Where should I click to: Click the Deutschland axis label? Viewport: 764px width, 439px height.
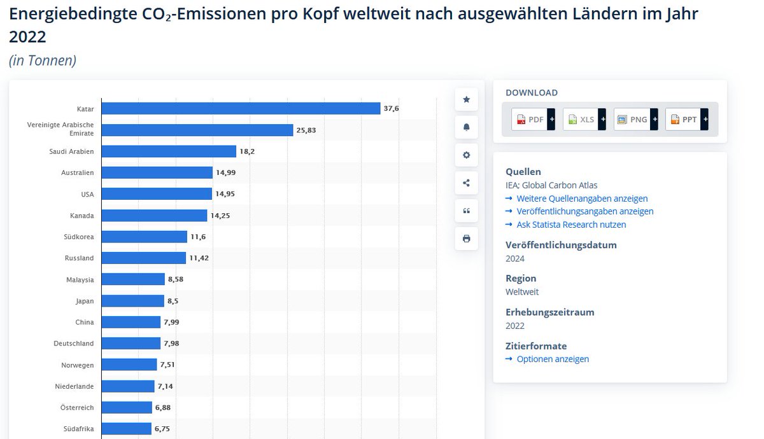pyautogui.click(x=74, y=343)
